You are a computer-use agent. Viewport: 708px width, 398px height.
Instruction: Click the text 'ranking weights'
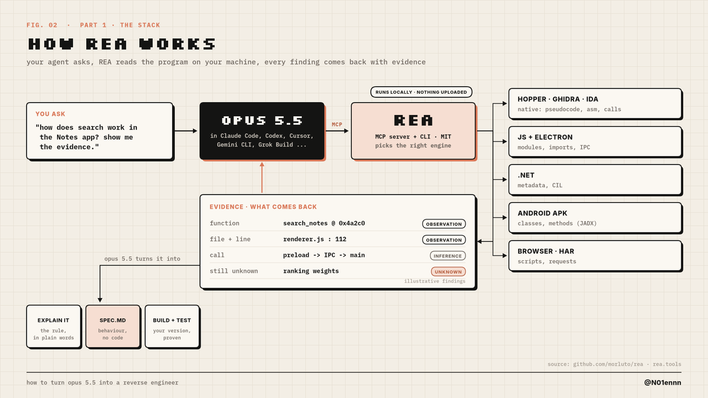(311, 271)
